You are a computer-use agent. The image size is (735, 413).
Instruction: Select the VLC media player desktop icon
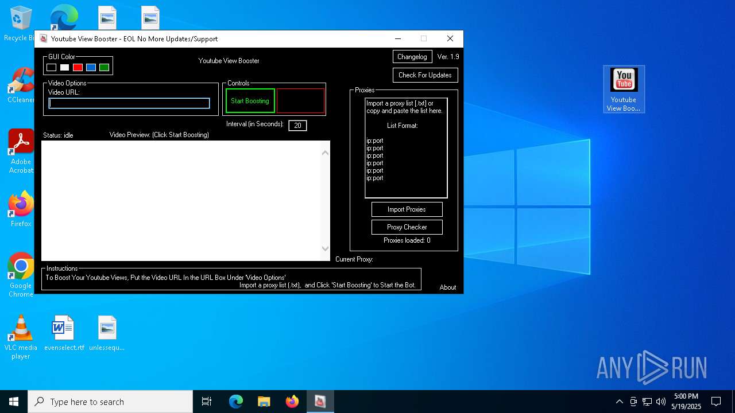pyautogui.click(x=21, y=337)
